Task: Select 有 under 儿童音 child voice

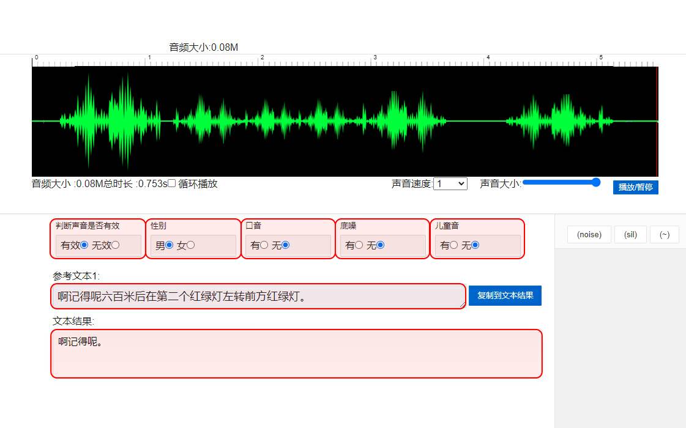Action: tap(453, 245)
